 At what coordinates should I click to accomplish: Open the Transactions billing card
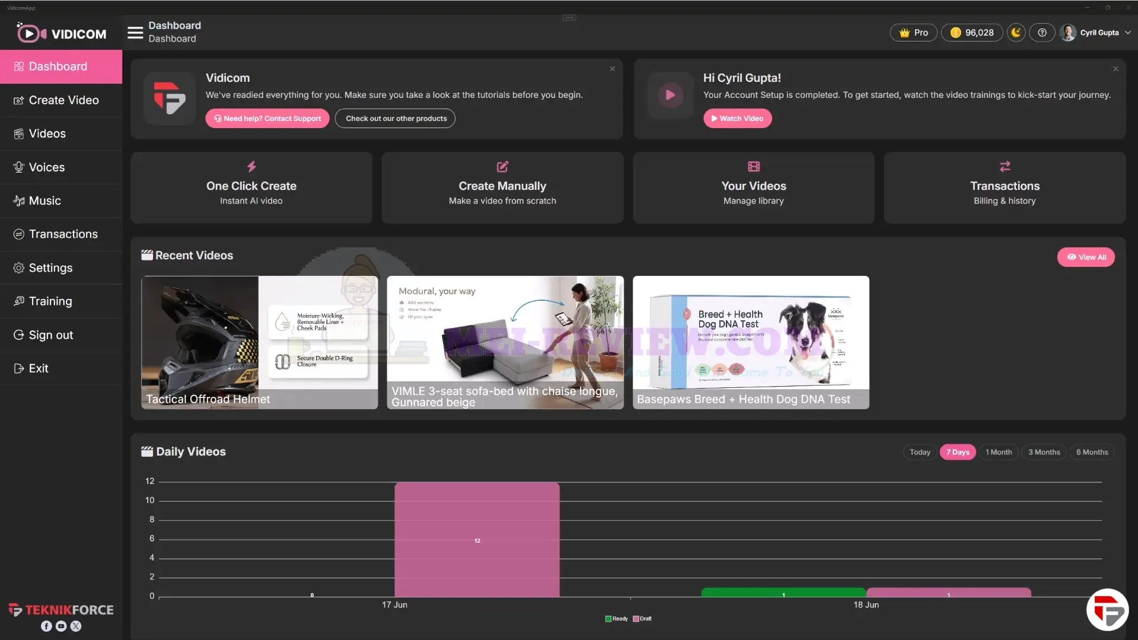1005,187
